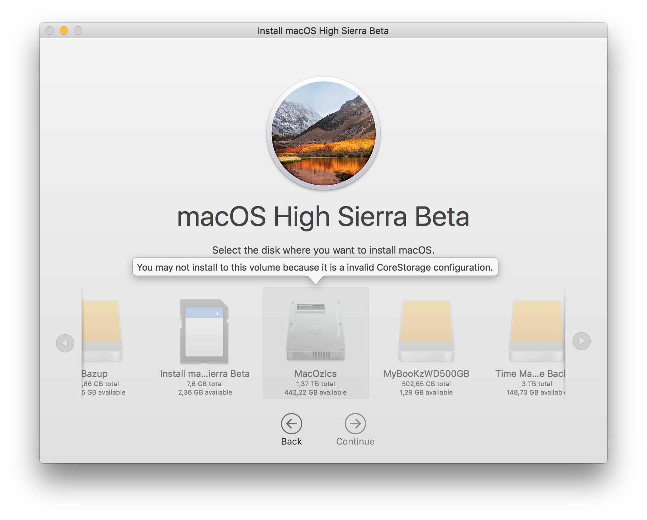The image size is (647, 520).
Task: Click the "Select the disk" instruction text
Action: [323, 250]
